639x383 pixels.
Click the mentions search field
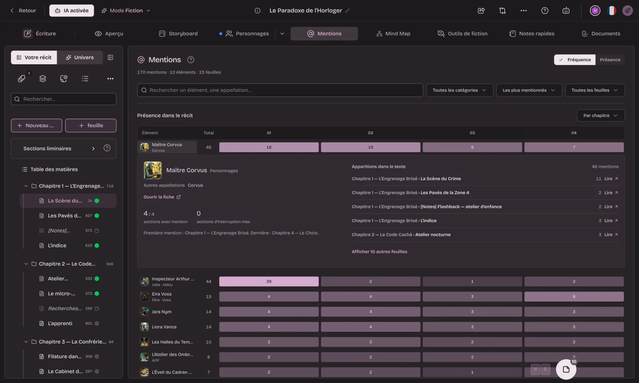[x=280, y=90]
